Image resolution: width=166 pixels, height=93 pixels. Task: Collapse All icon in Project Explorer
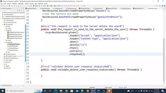click(18, 11)
